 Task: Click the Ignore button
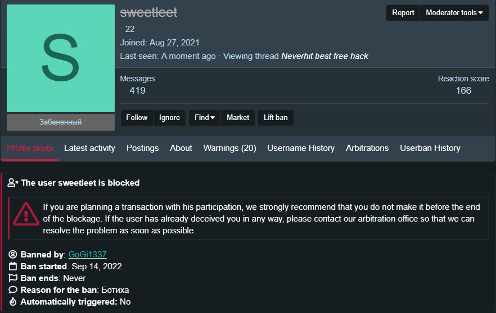(x=169, y=118)
